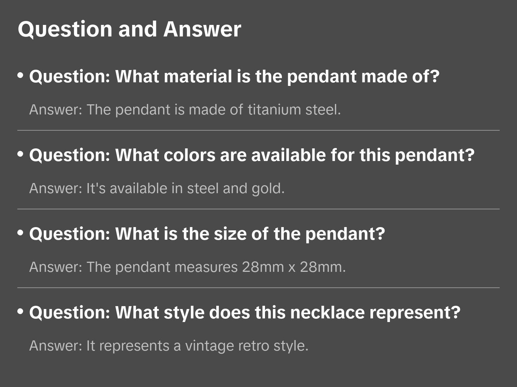Click divider line below 28mm answer
Screen dimensions: 517x387
click(x=258, y=288)
